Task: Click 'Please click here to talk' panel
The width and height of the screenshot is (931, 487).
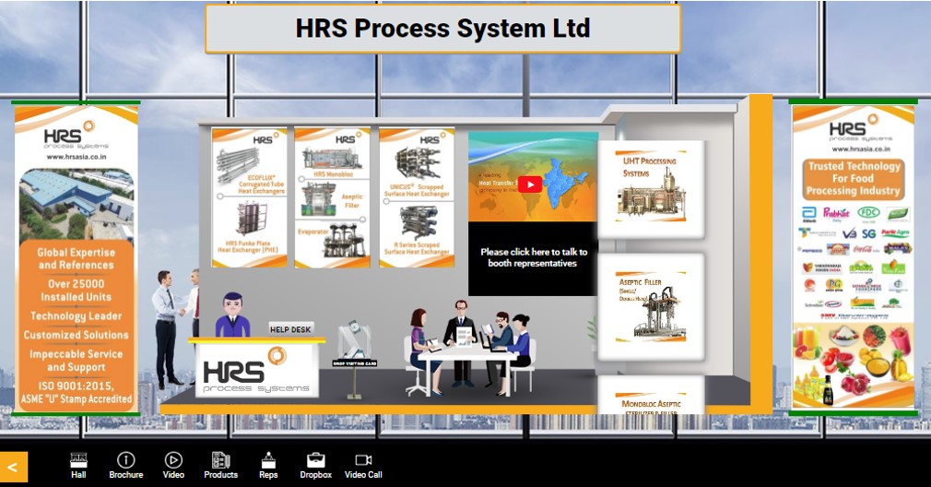Action: pyautogui.click(x=533, y=257)
